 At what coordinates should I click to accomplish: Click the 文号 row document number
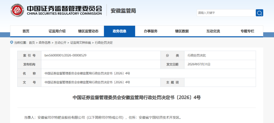coord(87,82)
